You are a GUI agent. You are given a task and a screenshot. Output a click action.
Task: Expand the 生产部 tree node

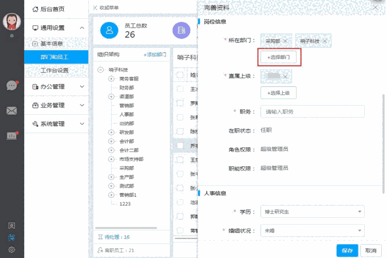111,177
